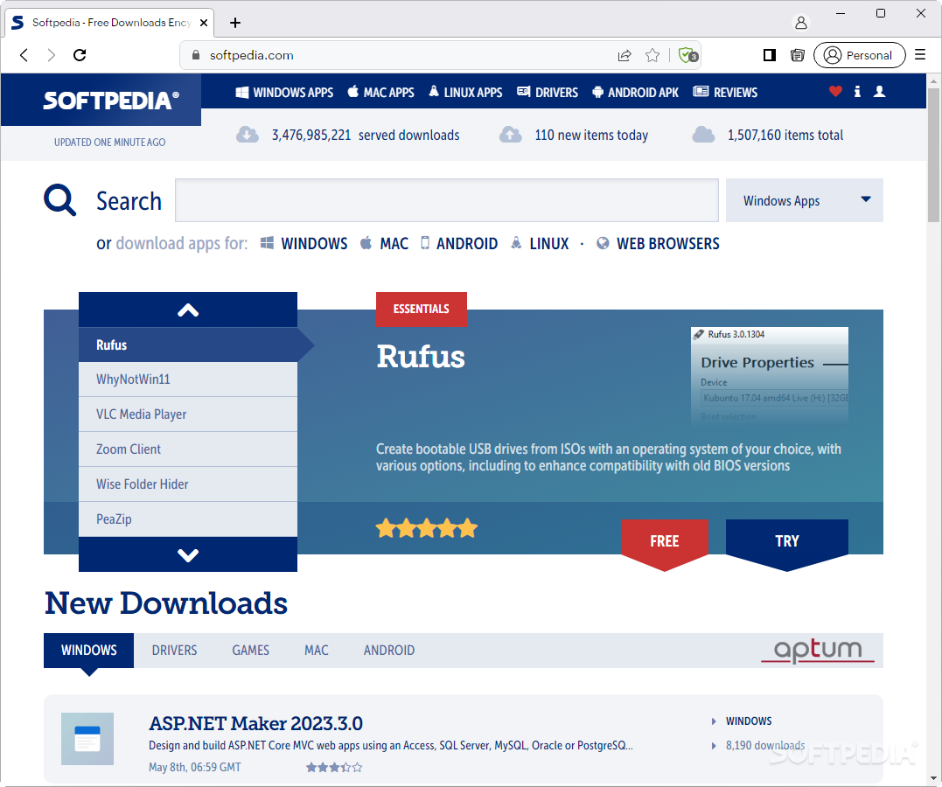Click the ASP.NET Maker app thumbnail icon
942x787 pixels.
(x=87, y=739)
